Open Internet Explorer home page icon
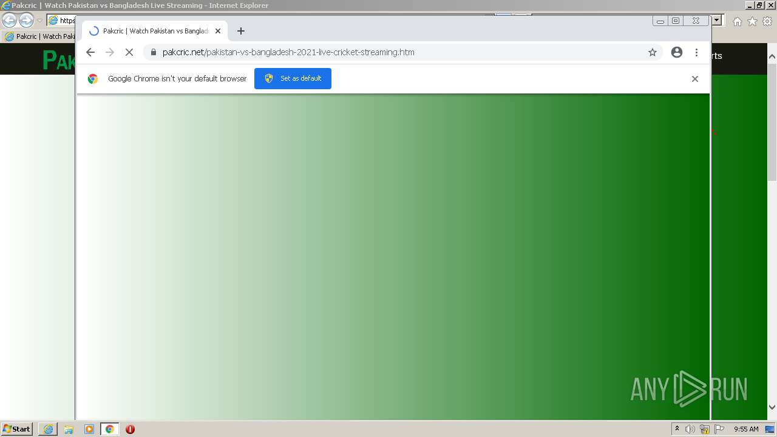The width and height of the screenshot is (777, 437). pos(737,21)
